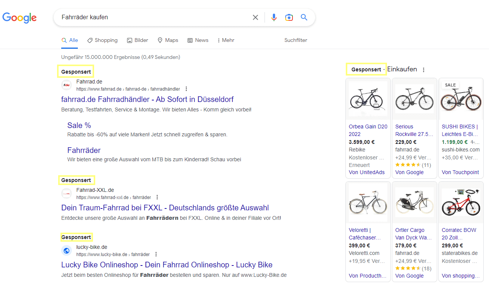Click 'Von Producth…' under Veloretti listing

(368, 276)
